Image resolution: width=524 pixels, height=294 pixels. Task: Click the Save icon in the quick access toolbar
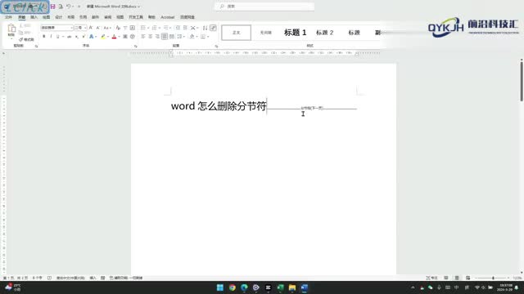click(x=52, y=7)
